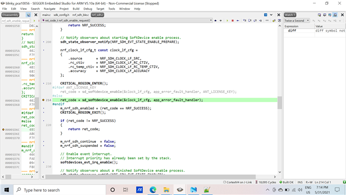Click the breakpoint dot at address 0000106C

pos(3,129)
